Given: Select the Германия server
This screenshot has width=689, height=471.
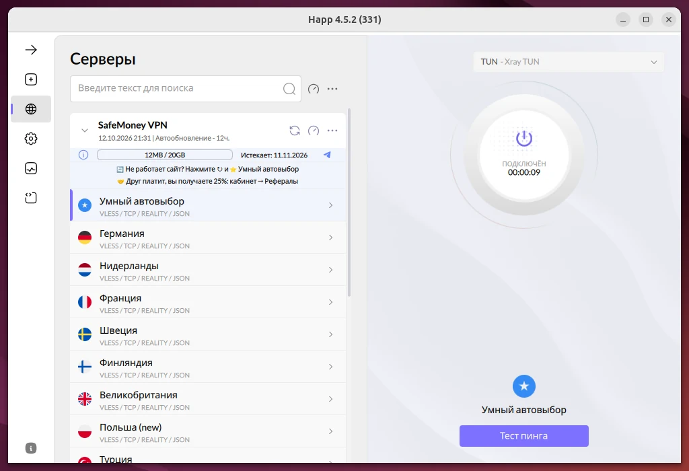Looking at the screenshot, I should [x=209, y=238].
